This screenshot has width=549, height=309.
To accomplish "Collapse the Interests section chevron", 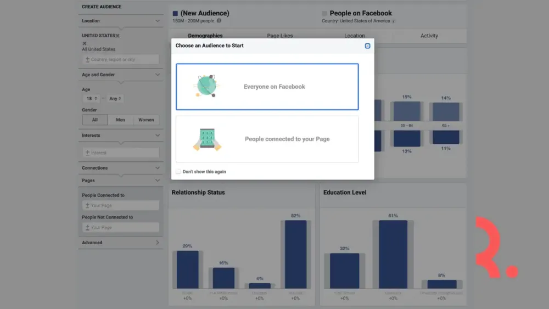I will tap(158, 136).
